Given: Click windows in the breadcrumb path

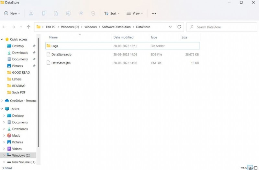Looking at the screenshot, I should (x=91, y=27).
